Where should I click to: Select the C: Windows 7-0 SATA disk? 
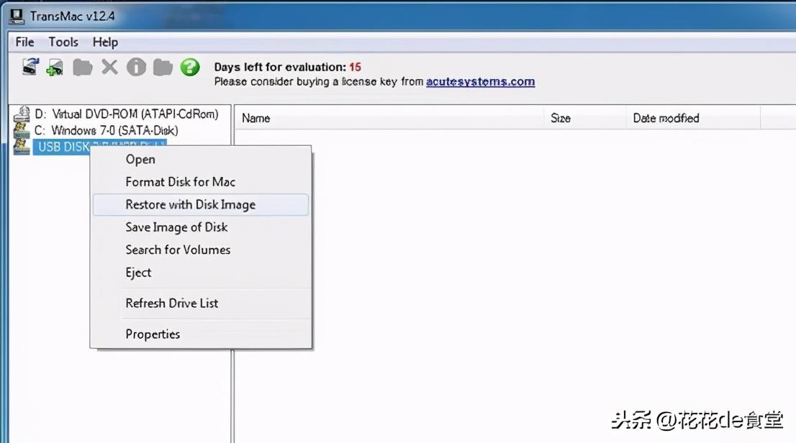tap(106, 130)
